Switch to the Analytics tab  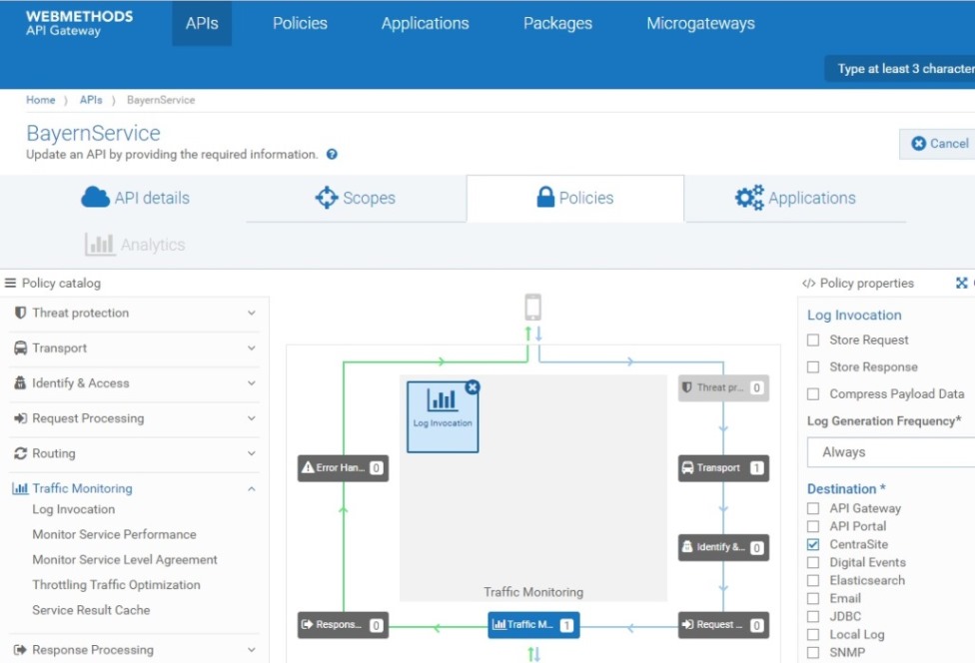(136, 245)
